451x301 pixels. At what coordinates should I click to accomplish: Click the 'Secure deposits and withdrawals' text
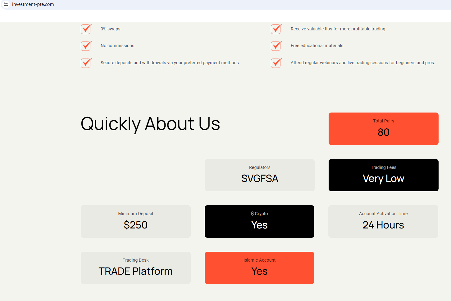170,63
